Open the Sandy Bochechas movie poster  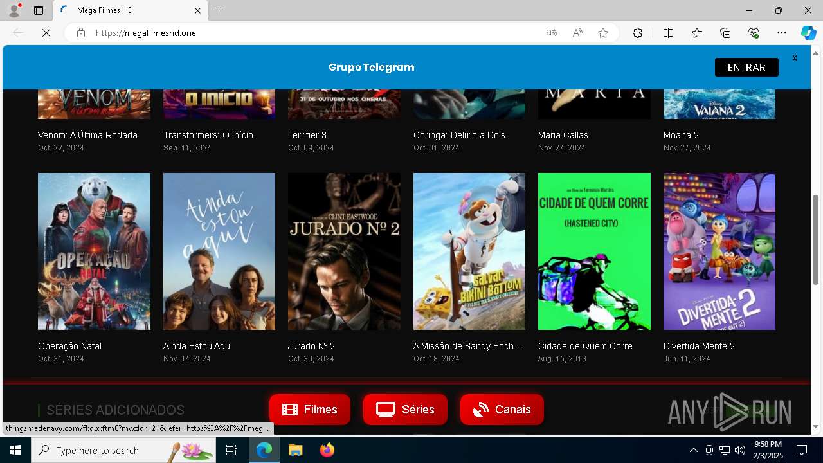[469, 251]
